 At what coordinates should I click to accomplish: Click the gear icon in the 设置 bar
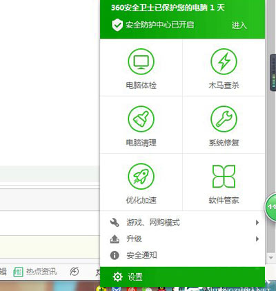[x=118, y=277]
